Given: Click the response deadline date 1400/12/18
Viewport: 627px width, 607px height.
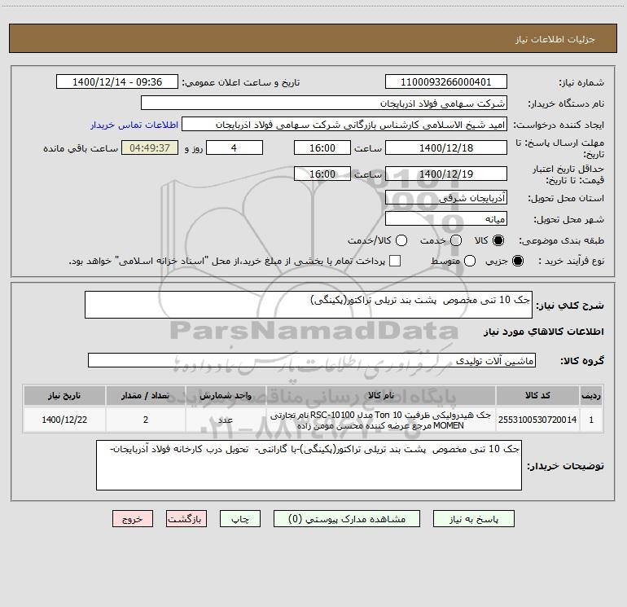Looking at the screenshot, I should coord(446,147).
